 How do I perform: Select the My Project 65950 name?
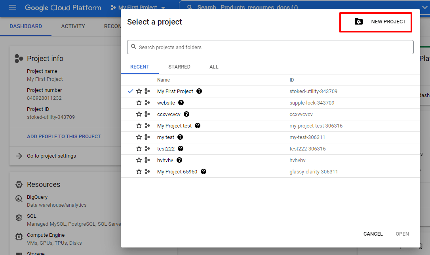coord(177,171)
